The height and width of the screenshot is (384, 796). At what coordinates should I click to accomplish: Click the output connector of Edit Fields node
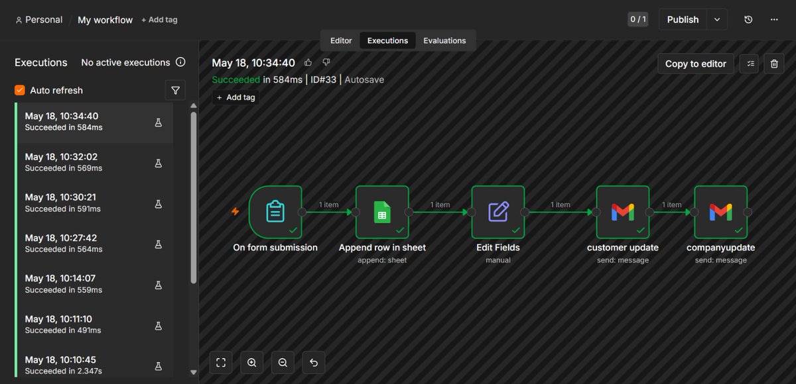tap(525, 212)
